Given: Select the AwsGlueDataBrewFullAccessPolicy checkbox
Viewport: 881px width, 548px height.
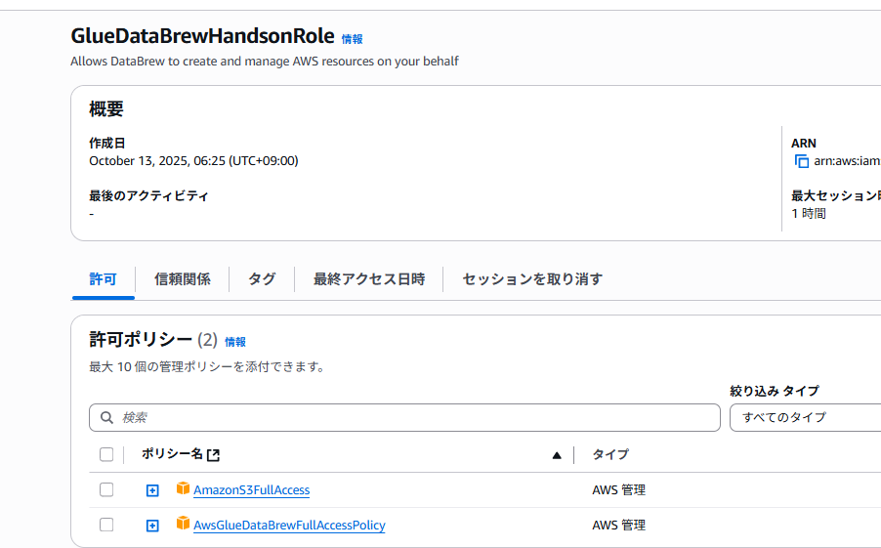Looking at the screenshot, I should pyautogui.click(x=106, y=525).
